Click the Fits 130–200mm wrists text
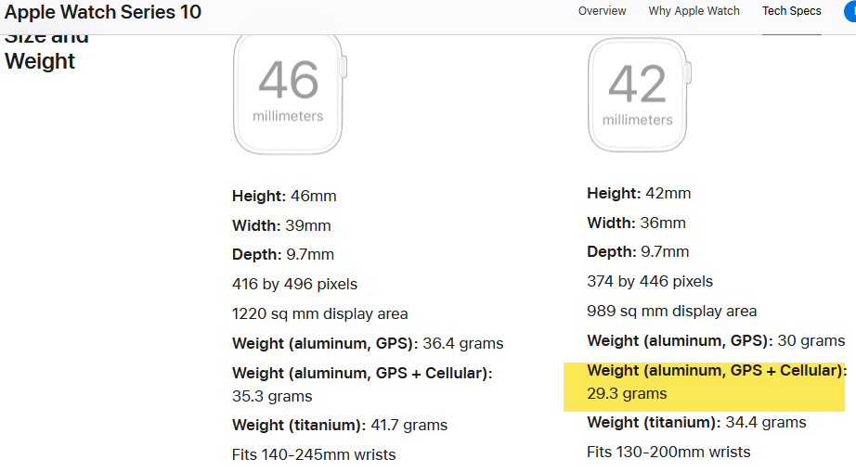 click(668, 452)
